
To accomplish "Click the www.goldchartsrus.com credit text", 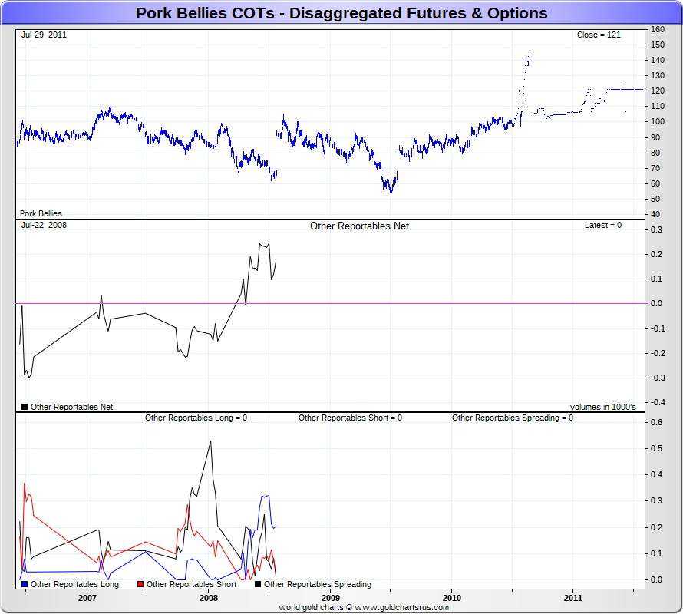I will pos(404,607).
